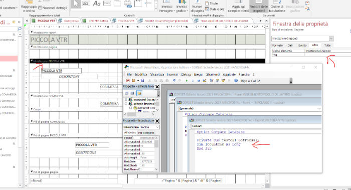Open Properties window icon in VBA toolbar

pyautogui.click(x=217, y=81)
